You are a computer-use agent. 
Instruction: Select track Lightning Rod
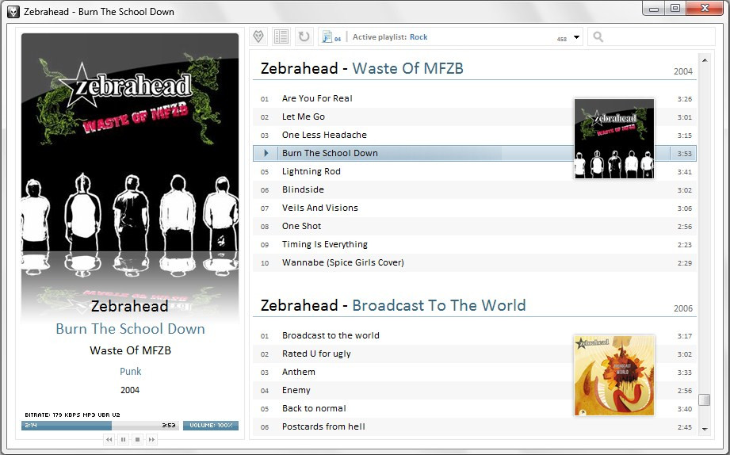coord(475,171)
